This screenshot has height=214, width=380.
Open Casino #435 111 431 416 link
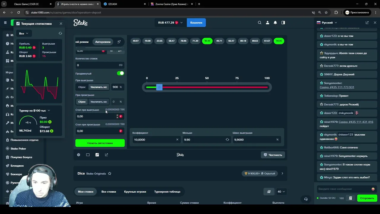pyautogui.click(x=356, y=122)
